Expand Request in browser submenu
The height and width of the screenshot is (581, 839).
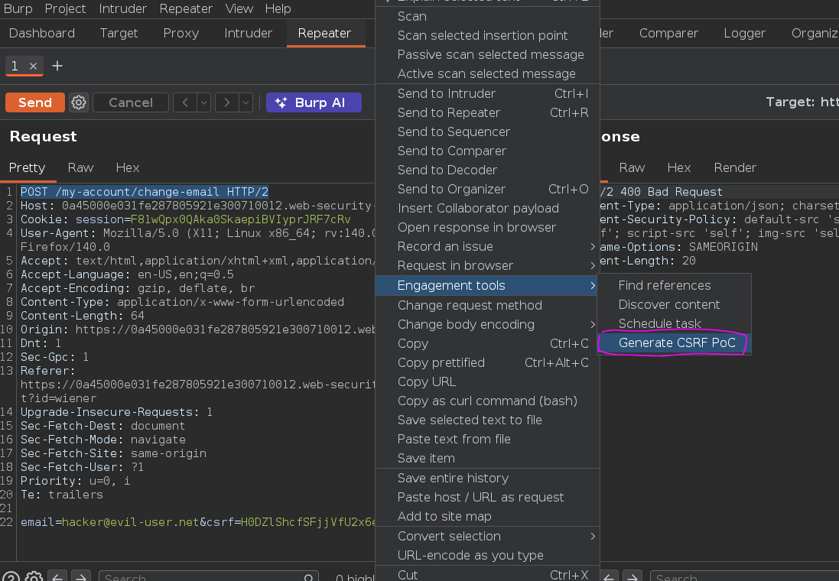487,266
